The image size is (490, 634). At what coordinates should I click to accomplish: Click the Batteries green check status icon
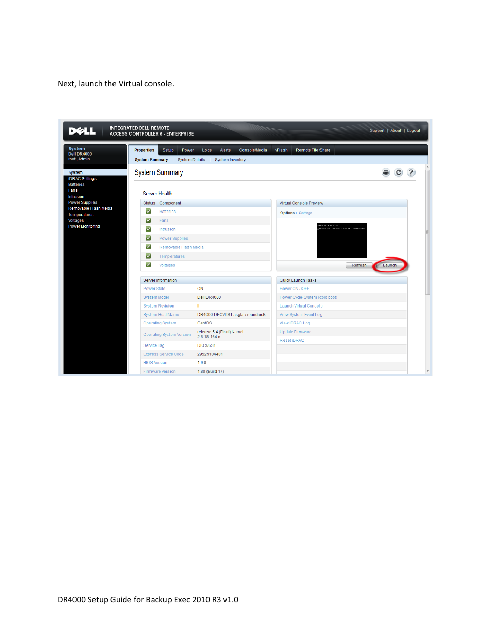[x=148, y=211]
